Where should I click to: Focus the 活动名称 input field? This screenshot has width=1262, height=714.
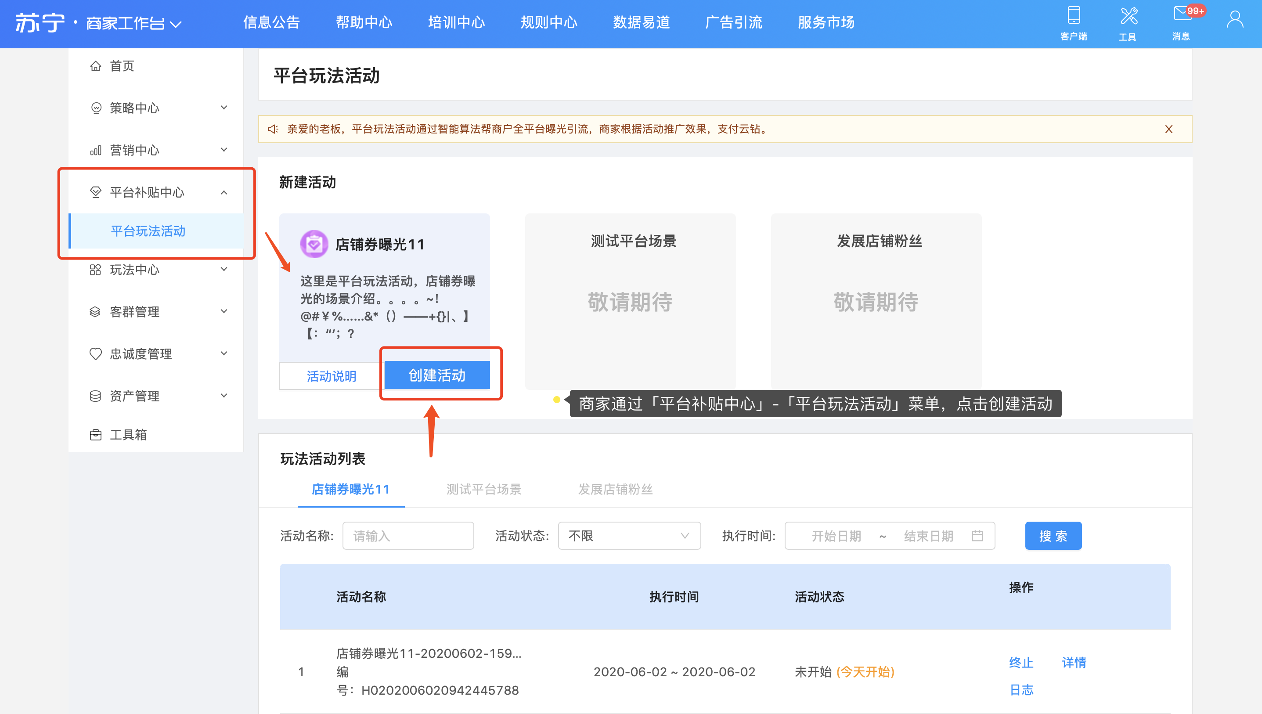click(x=408, y=536)
